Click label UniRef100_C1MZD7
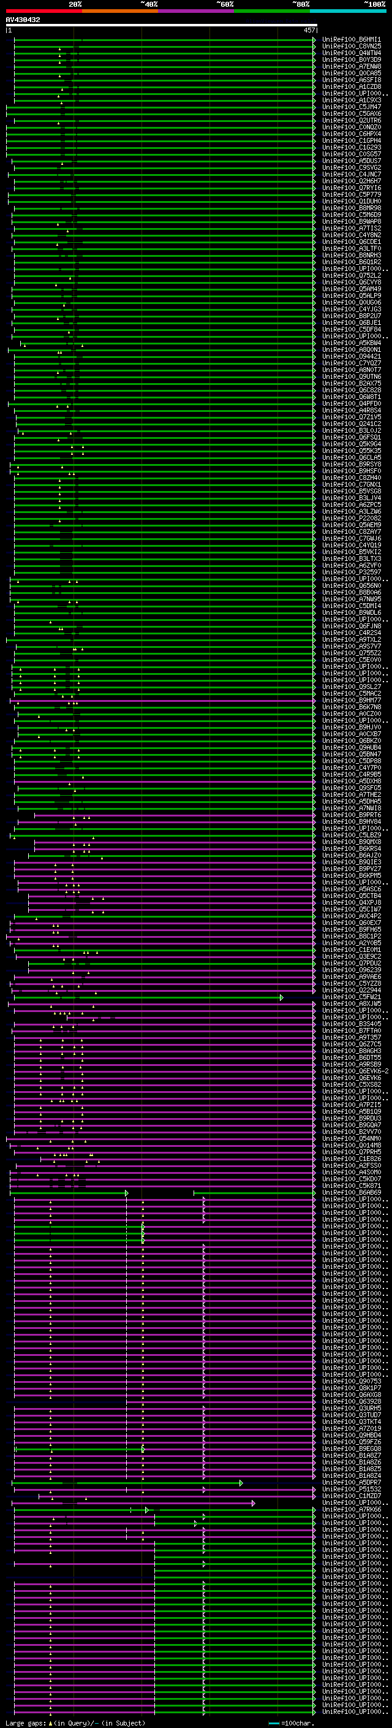The height and width of the screenshot is (1728, 392). tap(352, 1496)
